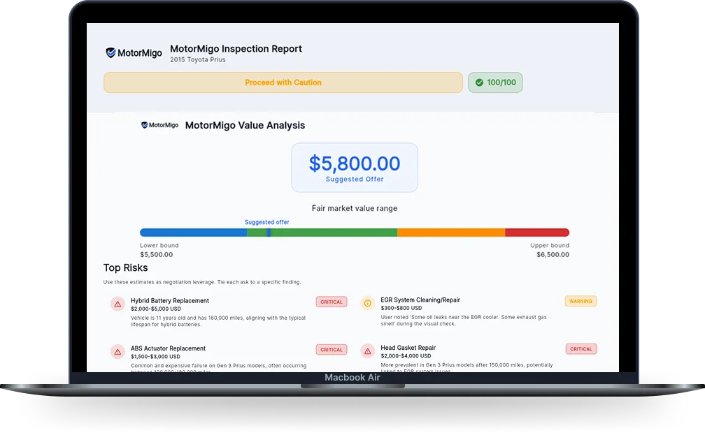The image size is (705, 435).
Task: Click the red segment of the value range bar
Action: (x=536, y=233)
